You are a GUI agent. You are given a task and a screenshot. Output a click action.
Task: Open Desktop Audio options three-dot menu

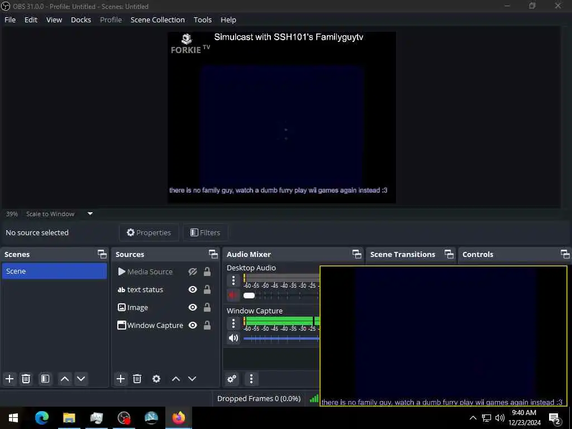tap(233, 280)
